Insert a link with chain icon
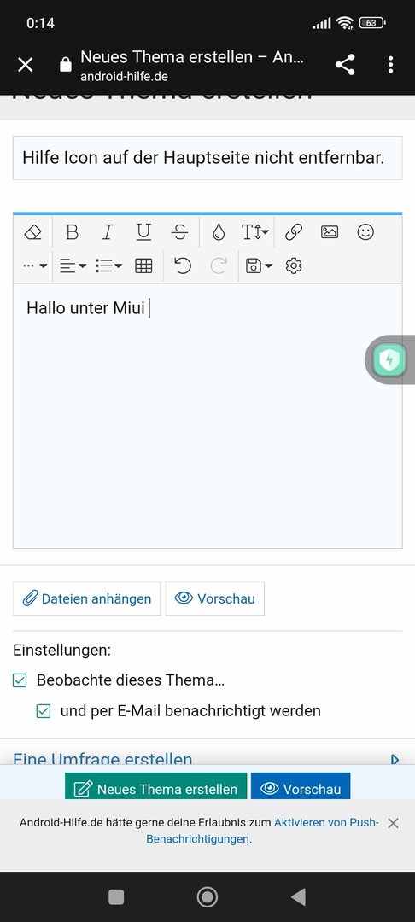This screenshot has width=415, height=922. tap(294, 232)
